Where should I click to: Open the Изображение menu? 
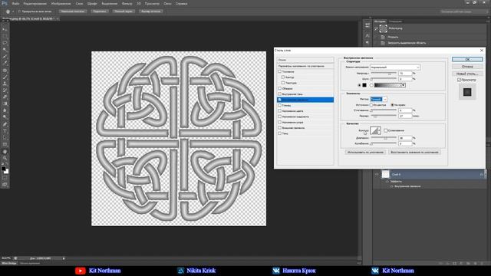(61, 4)
